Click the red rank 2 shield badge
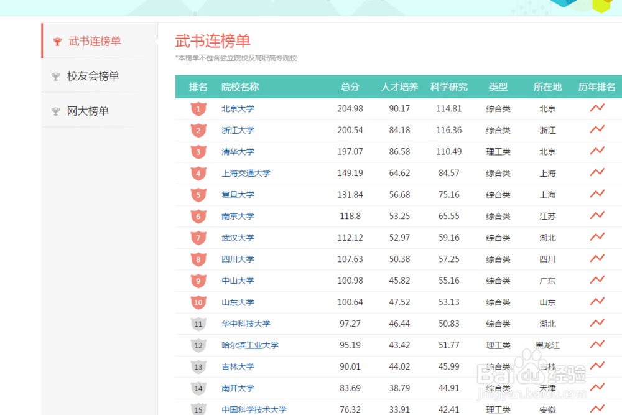622x415 pixels. tap(198, 130)
